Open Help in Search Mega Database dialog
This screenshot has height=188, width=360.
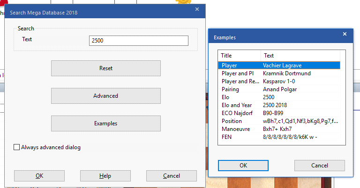tap(105, 176)
